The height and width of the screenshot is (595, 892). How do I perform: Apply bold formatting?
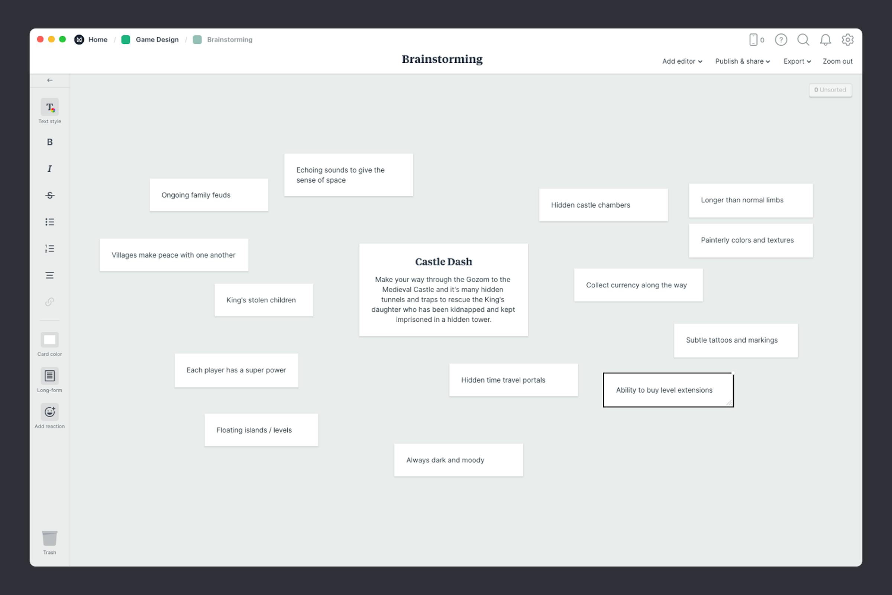(x=49, y=142)
